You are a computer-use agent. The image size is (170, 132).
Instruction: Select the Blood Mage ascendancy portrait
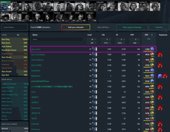coord(80,6)
